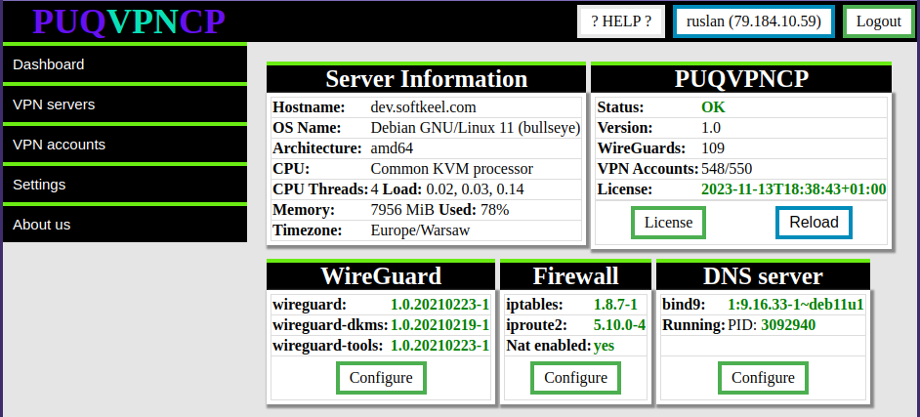Open ruslan user profile button

pyautogui.click(x=753, y=21)
